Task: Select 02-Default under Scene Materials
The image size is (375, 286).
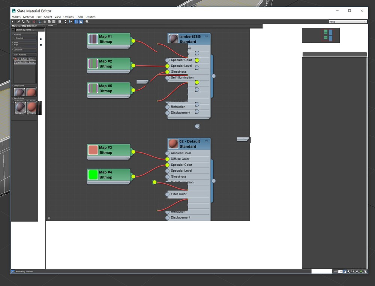Action: point(24,58)
